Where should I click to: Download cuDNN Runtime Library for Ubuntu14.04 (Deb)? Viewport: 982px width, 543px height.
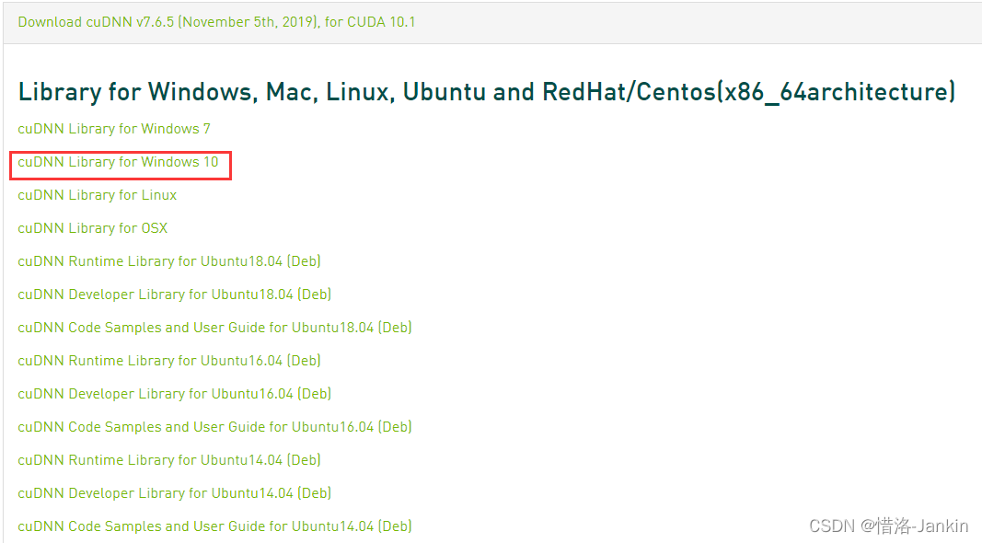pos(168,460)
